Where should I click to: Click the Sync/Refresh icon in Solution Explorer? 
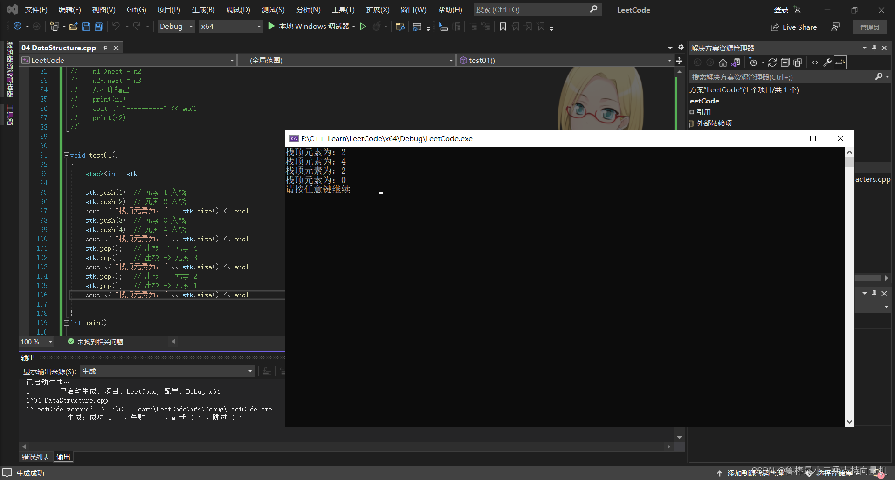[772, 62]
